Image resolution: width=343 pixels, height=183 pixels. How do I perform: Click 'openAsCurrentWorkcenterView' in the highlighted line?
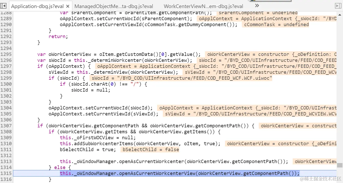click(x=157, y=173)
